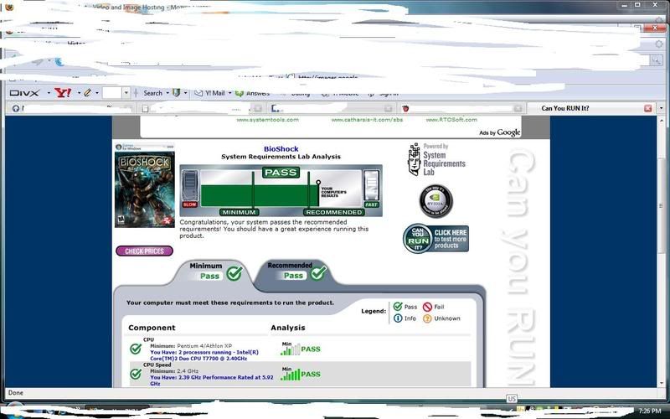This screenshot has height=419, width=670.
Task: Click the Done status bar text
Action: point(16,392)
